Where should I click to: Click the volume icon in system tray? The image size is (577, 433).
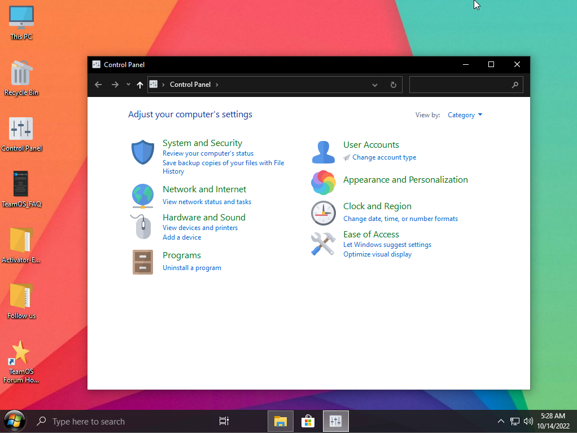(x=528, y=421)
